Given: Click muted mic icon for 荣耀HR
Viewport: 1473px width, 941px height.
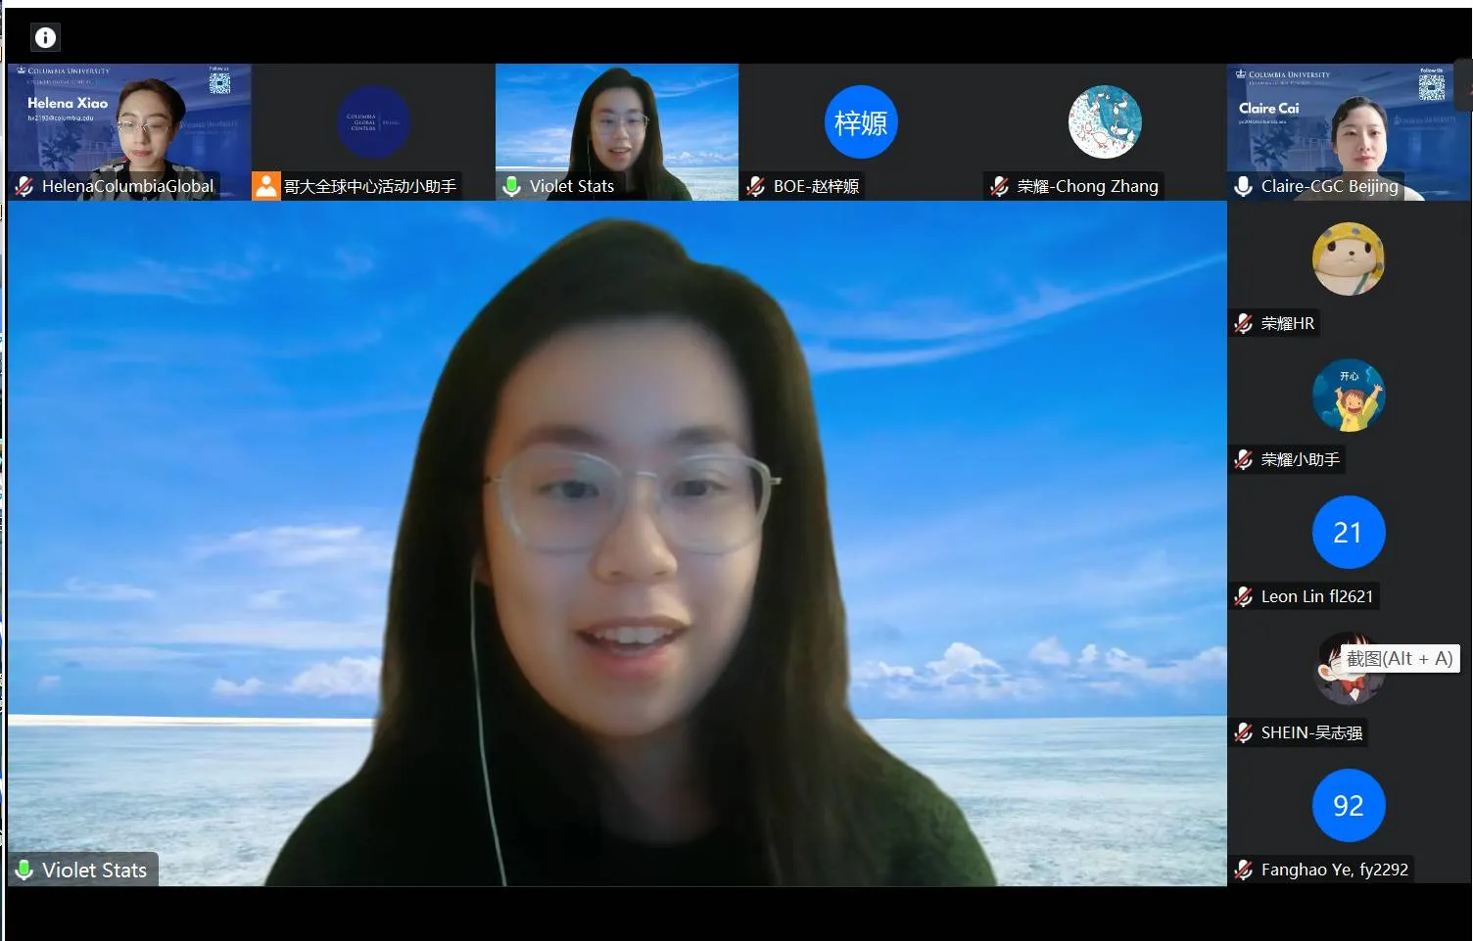Looking at the screenshot, I should pos(1243,323).
